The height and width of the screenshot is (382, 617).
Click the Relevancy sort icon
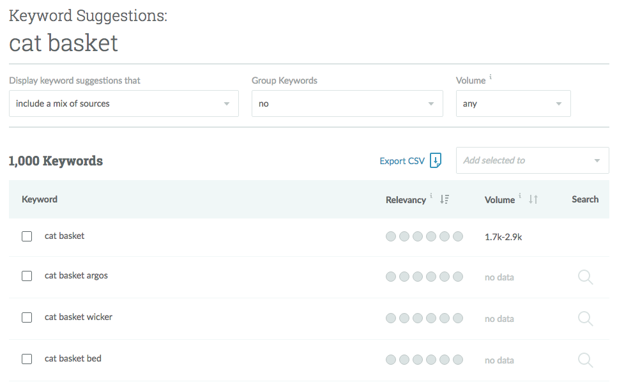point(445,199)
